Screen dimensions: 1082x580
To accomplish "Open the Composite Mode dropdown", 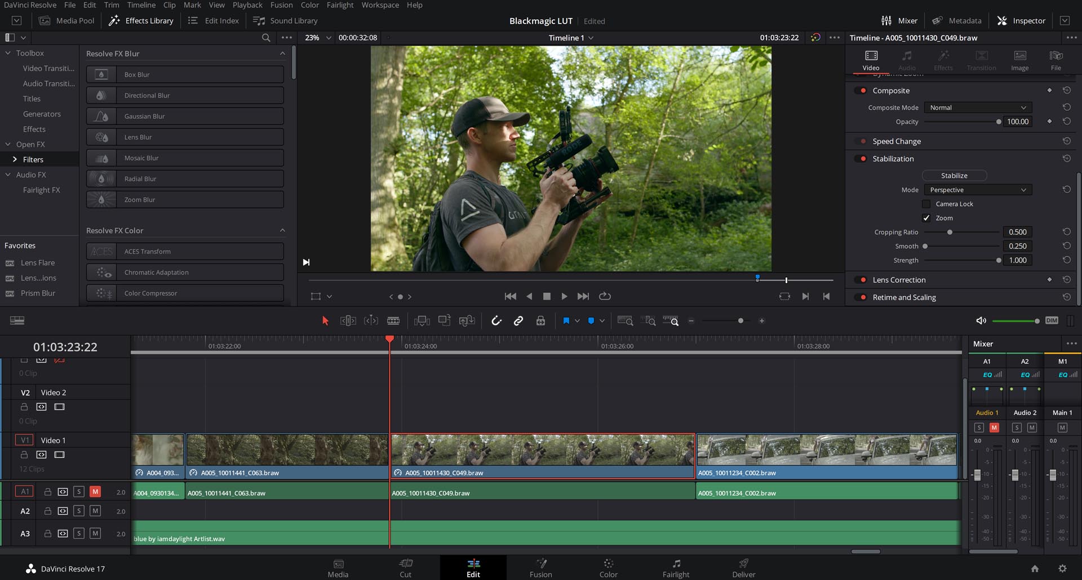I will pyautogui.click(x=978, y=108).
